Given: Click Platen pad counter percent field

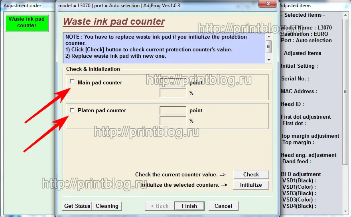Looking at the screenshot, I should [173, 121].
